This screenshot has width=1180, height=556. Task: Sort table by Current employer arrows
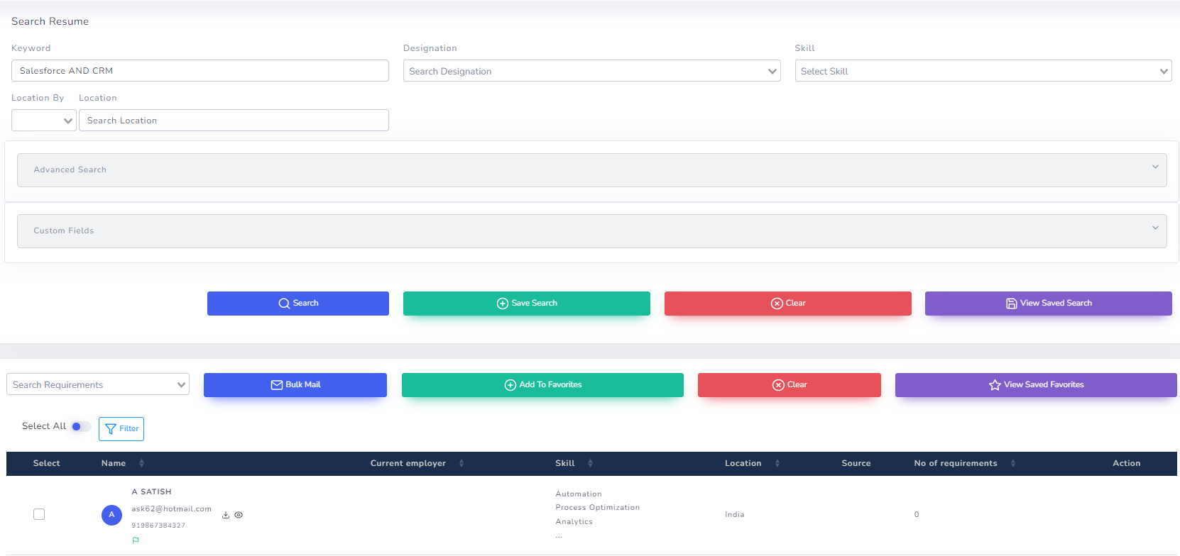(x=461, y=463)
